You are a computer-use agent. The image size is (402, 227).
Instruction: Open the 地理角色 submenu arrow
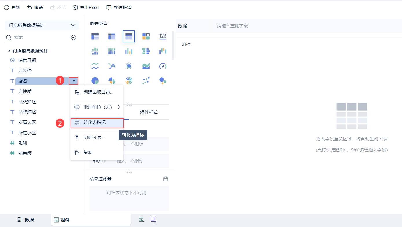tap(119, 107)
